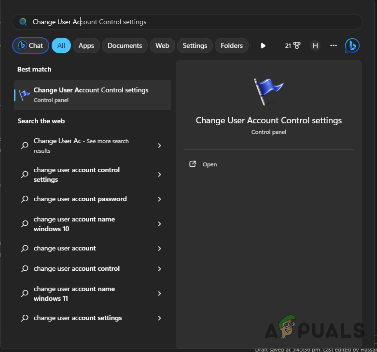This screenshot has height=352, width=377.
Task: Click search icon beside 'Change User Ac' suggestion
Action: [x=25, y=146]
